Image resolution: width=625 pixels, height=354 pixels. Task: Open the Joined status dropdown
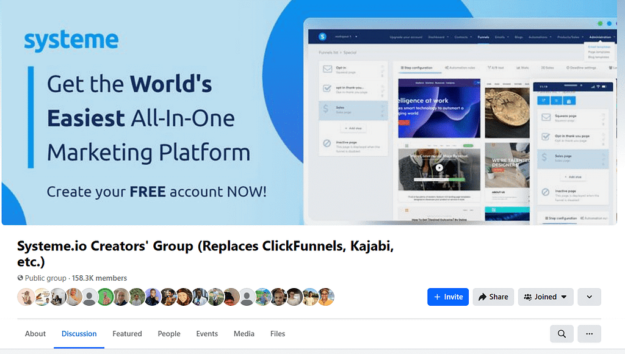tap(546, 297)
